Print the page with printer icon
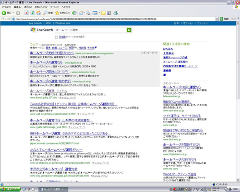240x192 pixels. tap(88, 13)
